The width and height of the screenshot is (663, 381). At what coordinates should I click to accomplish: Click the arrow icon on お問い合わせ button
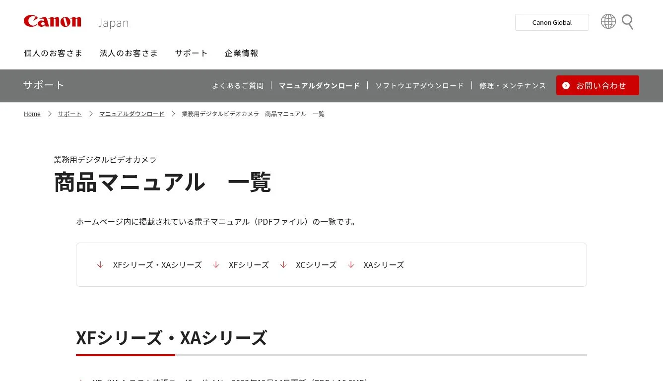pos(566,85)
